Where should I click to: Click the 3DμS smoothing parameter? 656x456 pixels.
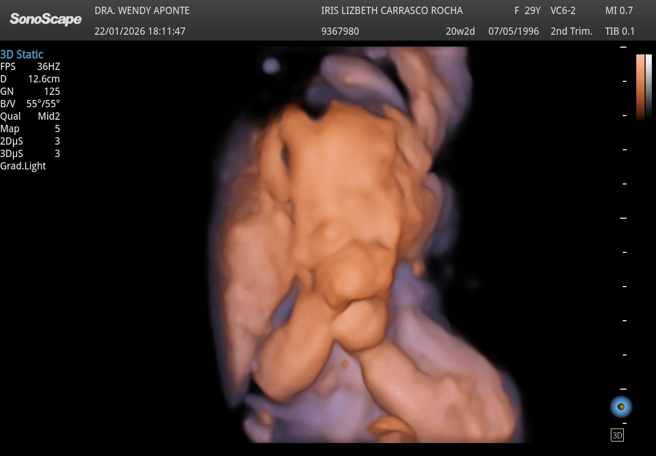click(x=30, y=153)
